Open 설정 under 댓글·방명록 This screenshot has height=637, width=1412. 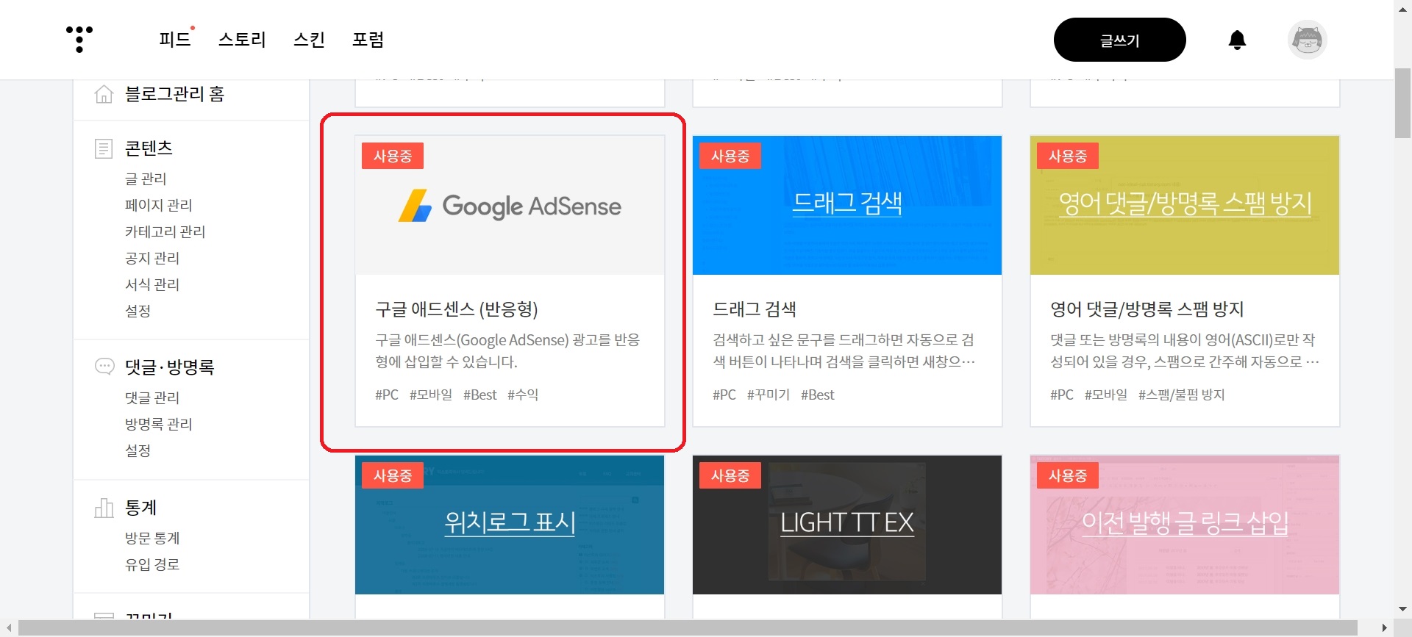(x=138, y=450)
